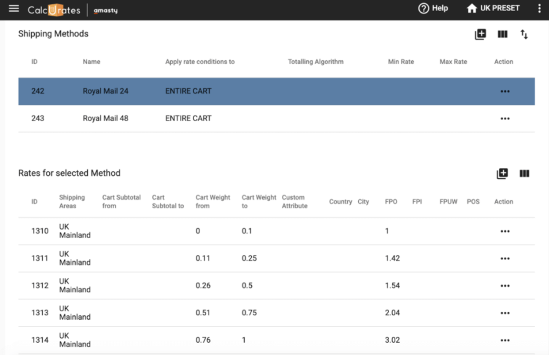Open the add new rate icon

[x=502, y=174]
